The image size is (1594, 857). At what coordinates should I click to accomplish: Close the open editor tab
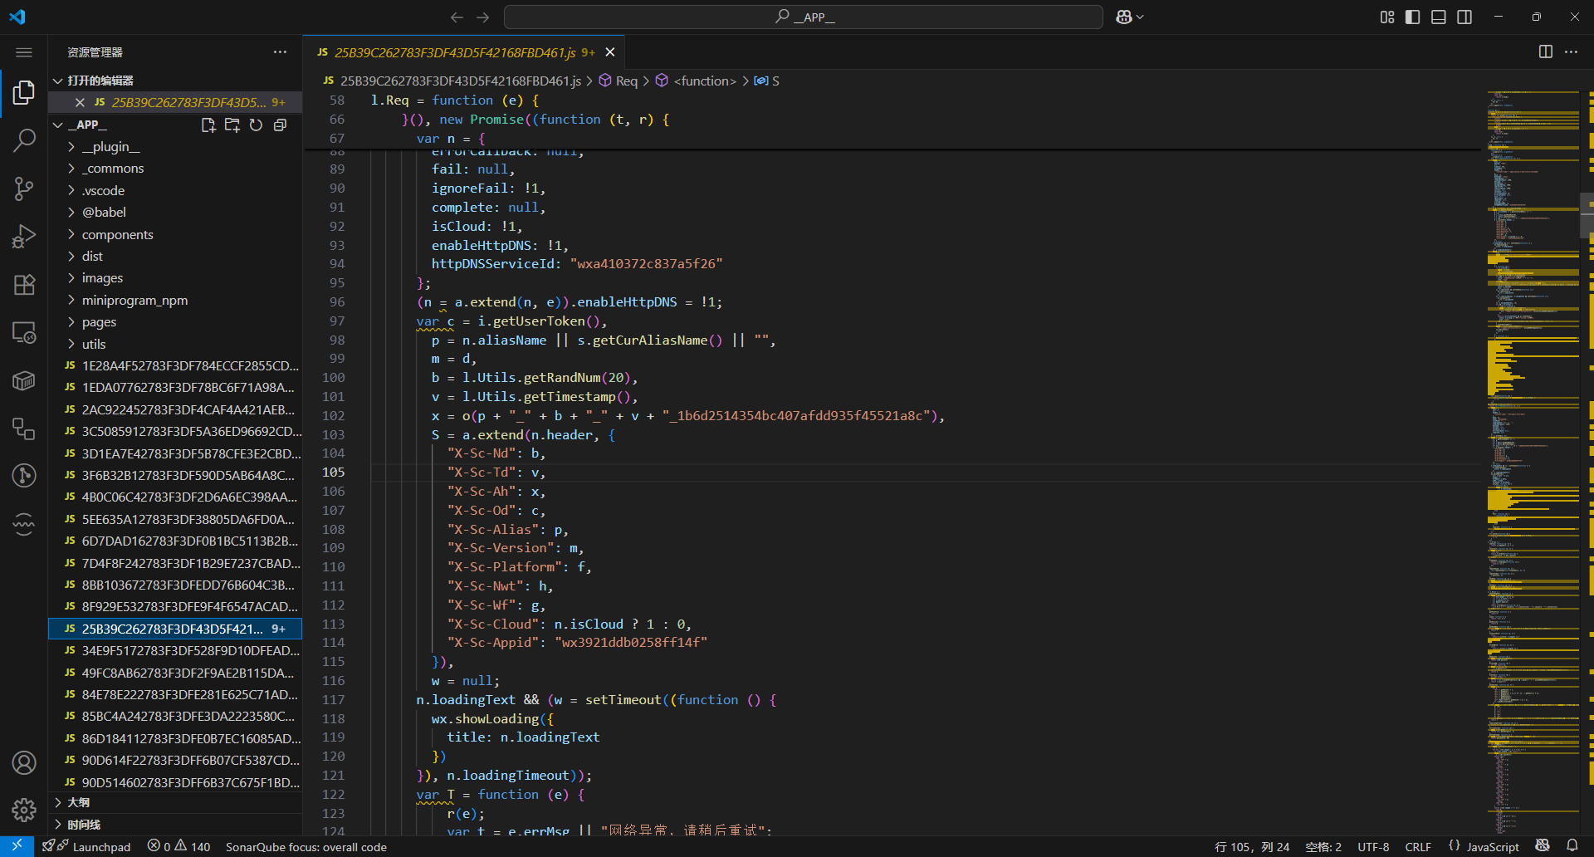(610, 52)
